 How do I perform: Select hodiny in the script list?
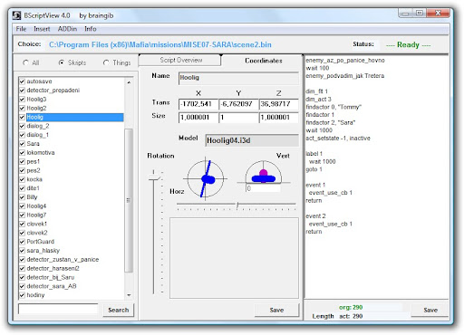tap(35, 295)
